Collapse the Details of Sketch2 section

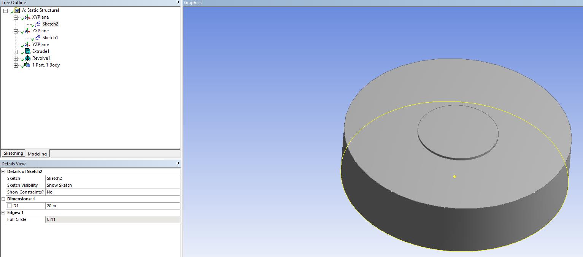pyautogui.click(x=3, y=171)
